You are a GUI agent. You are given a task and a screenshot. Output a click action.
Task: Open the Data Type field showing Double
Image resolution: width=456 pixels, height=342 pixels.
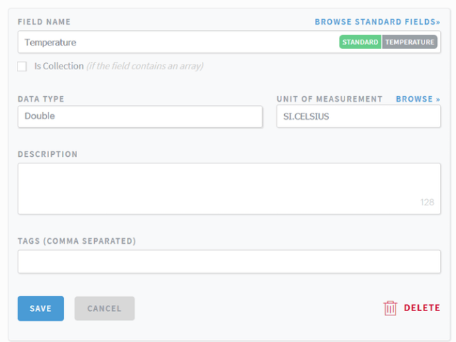pos(140,116)
